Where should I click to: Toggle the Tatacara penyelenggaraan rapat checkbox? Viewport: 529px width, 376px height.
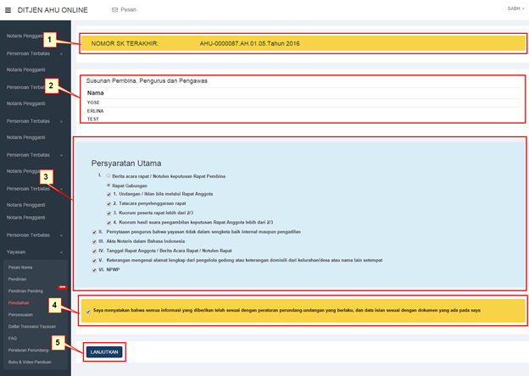pos(109,203)
